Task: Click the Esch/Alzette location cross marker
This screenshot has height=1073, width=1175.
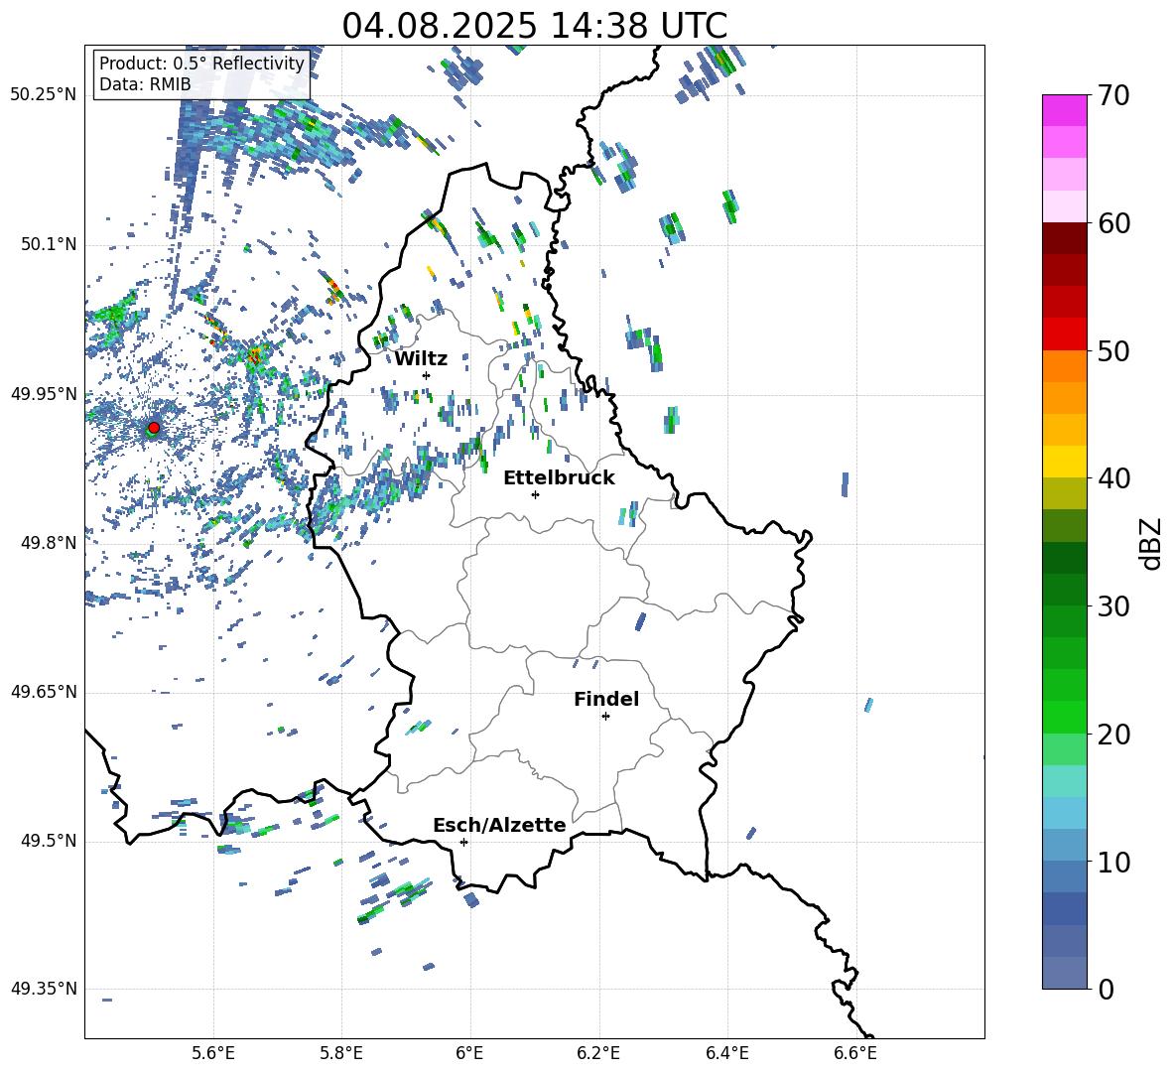Action: point(463,842)
